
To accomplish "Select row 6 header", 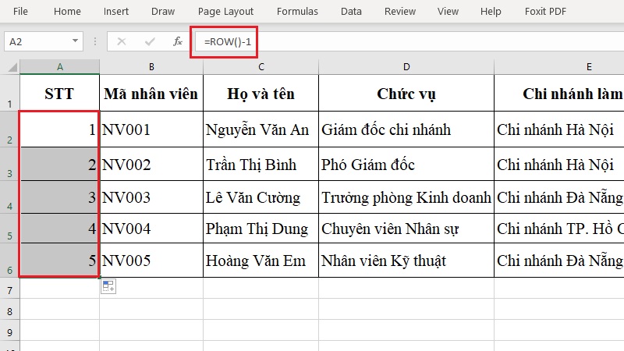I will point(9,261).
